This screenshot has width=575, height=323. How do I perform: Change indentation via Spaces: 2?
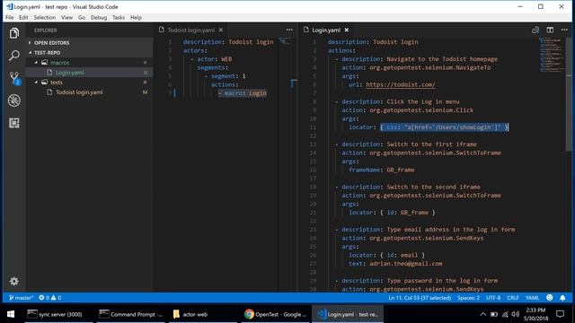tap(468, 298)
